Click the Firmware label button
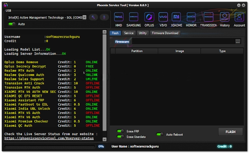 pyautogui.click(x=122, y=42)
